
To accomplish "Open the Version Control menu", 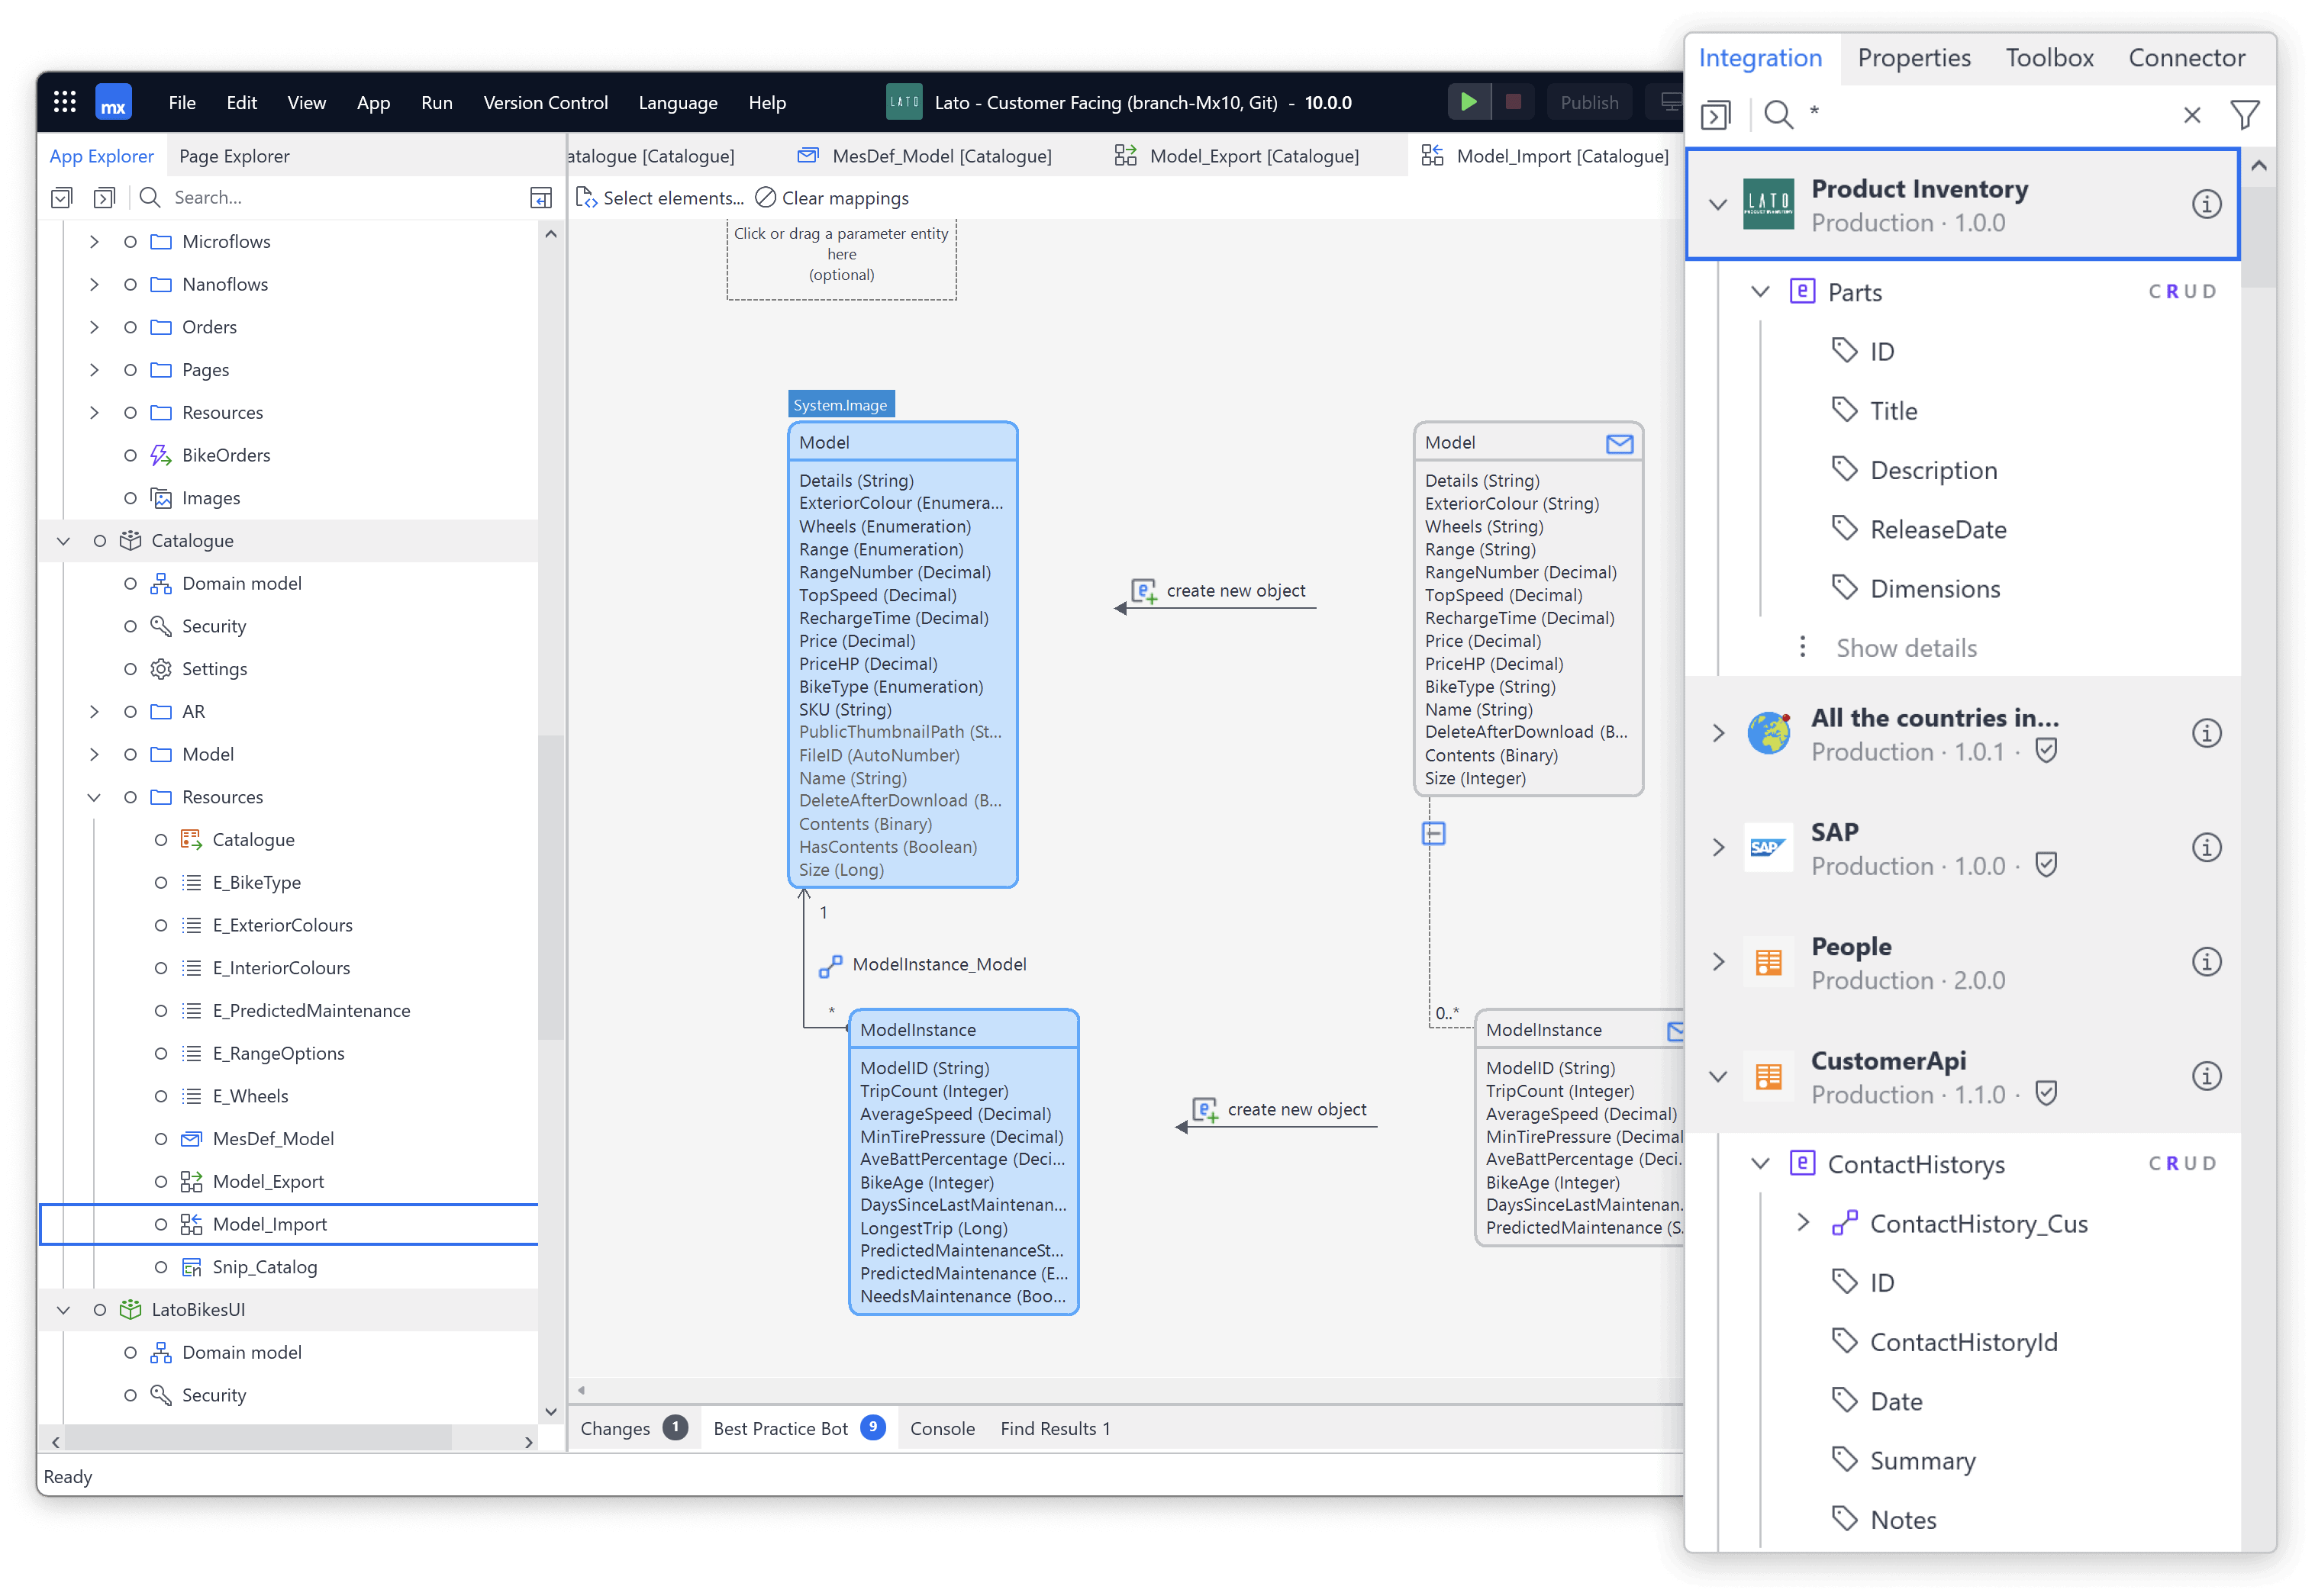I will click(545, 103).
